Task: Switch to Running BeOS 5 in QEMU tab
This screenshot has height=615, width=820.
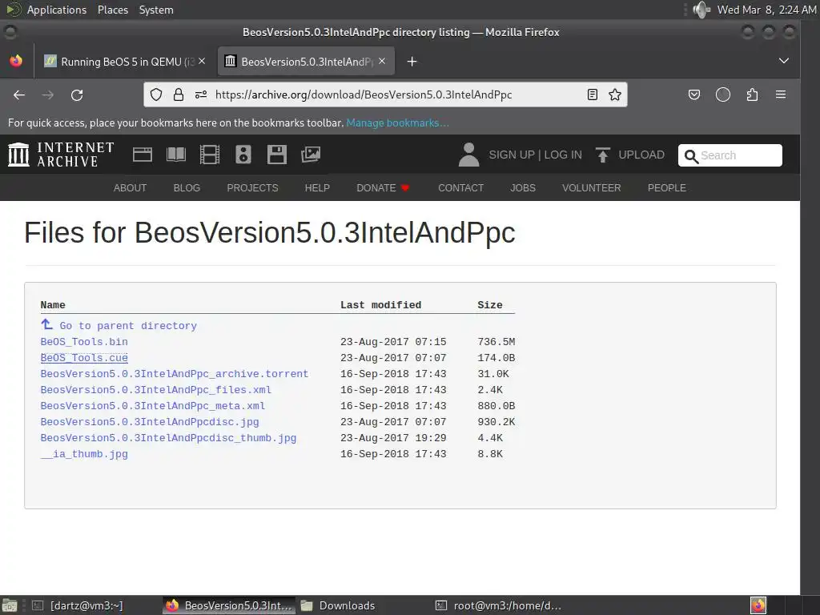Action: click(124, 62)
